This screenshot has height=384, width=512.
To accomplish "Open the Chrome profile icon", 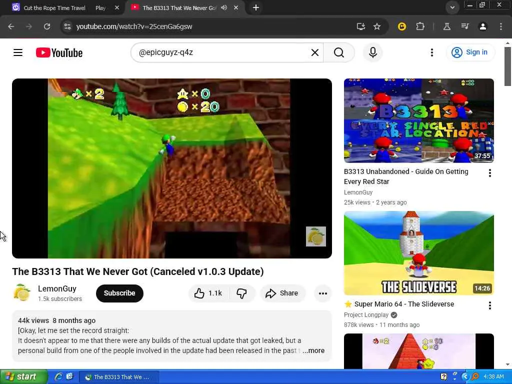I will 482,26.
